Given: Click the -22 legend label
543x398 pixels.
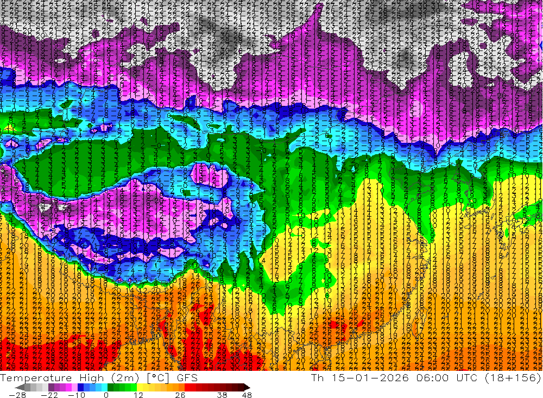Looking at the screenshot, I should click(49, 395).
